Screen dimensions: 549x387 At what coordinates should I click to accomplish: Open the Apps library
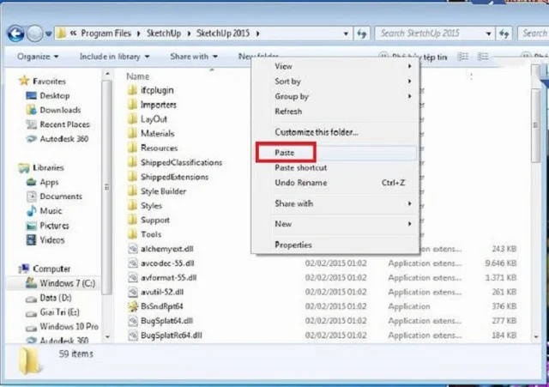[49, 182]
